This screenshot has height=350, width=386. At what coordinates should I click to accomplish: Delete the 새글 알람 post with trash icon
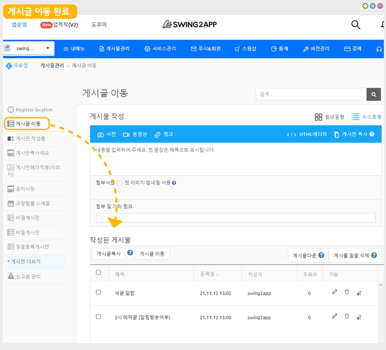click(346, 293)
